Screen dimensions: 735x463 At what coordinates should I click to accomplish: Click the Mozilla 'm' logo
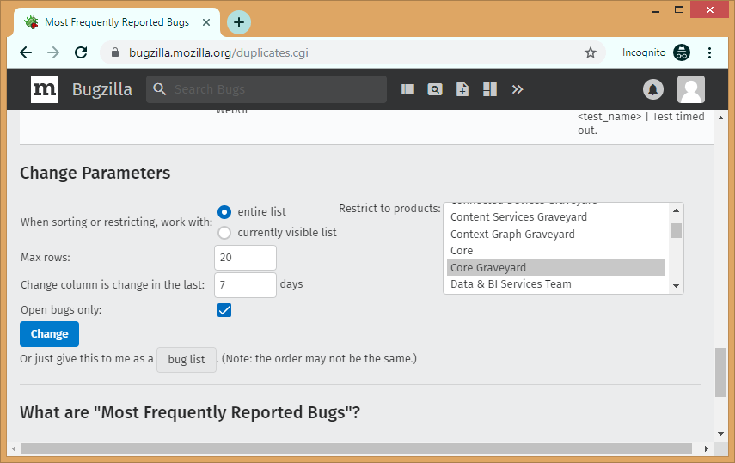click(x=45, y=89)
